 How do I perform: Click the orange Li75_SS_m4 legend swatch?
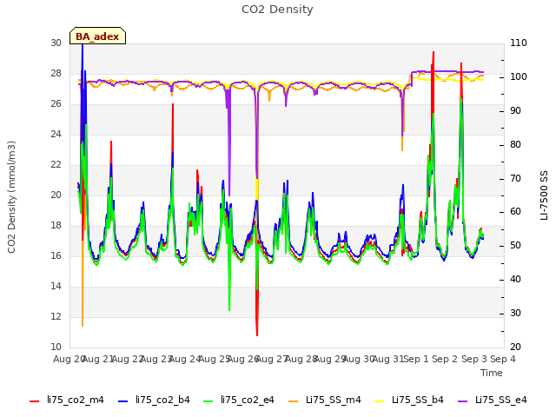pyautogui.click(x=294, y=401)
